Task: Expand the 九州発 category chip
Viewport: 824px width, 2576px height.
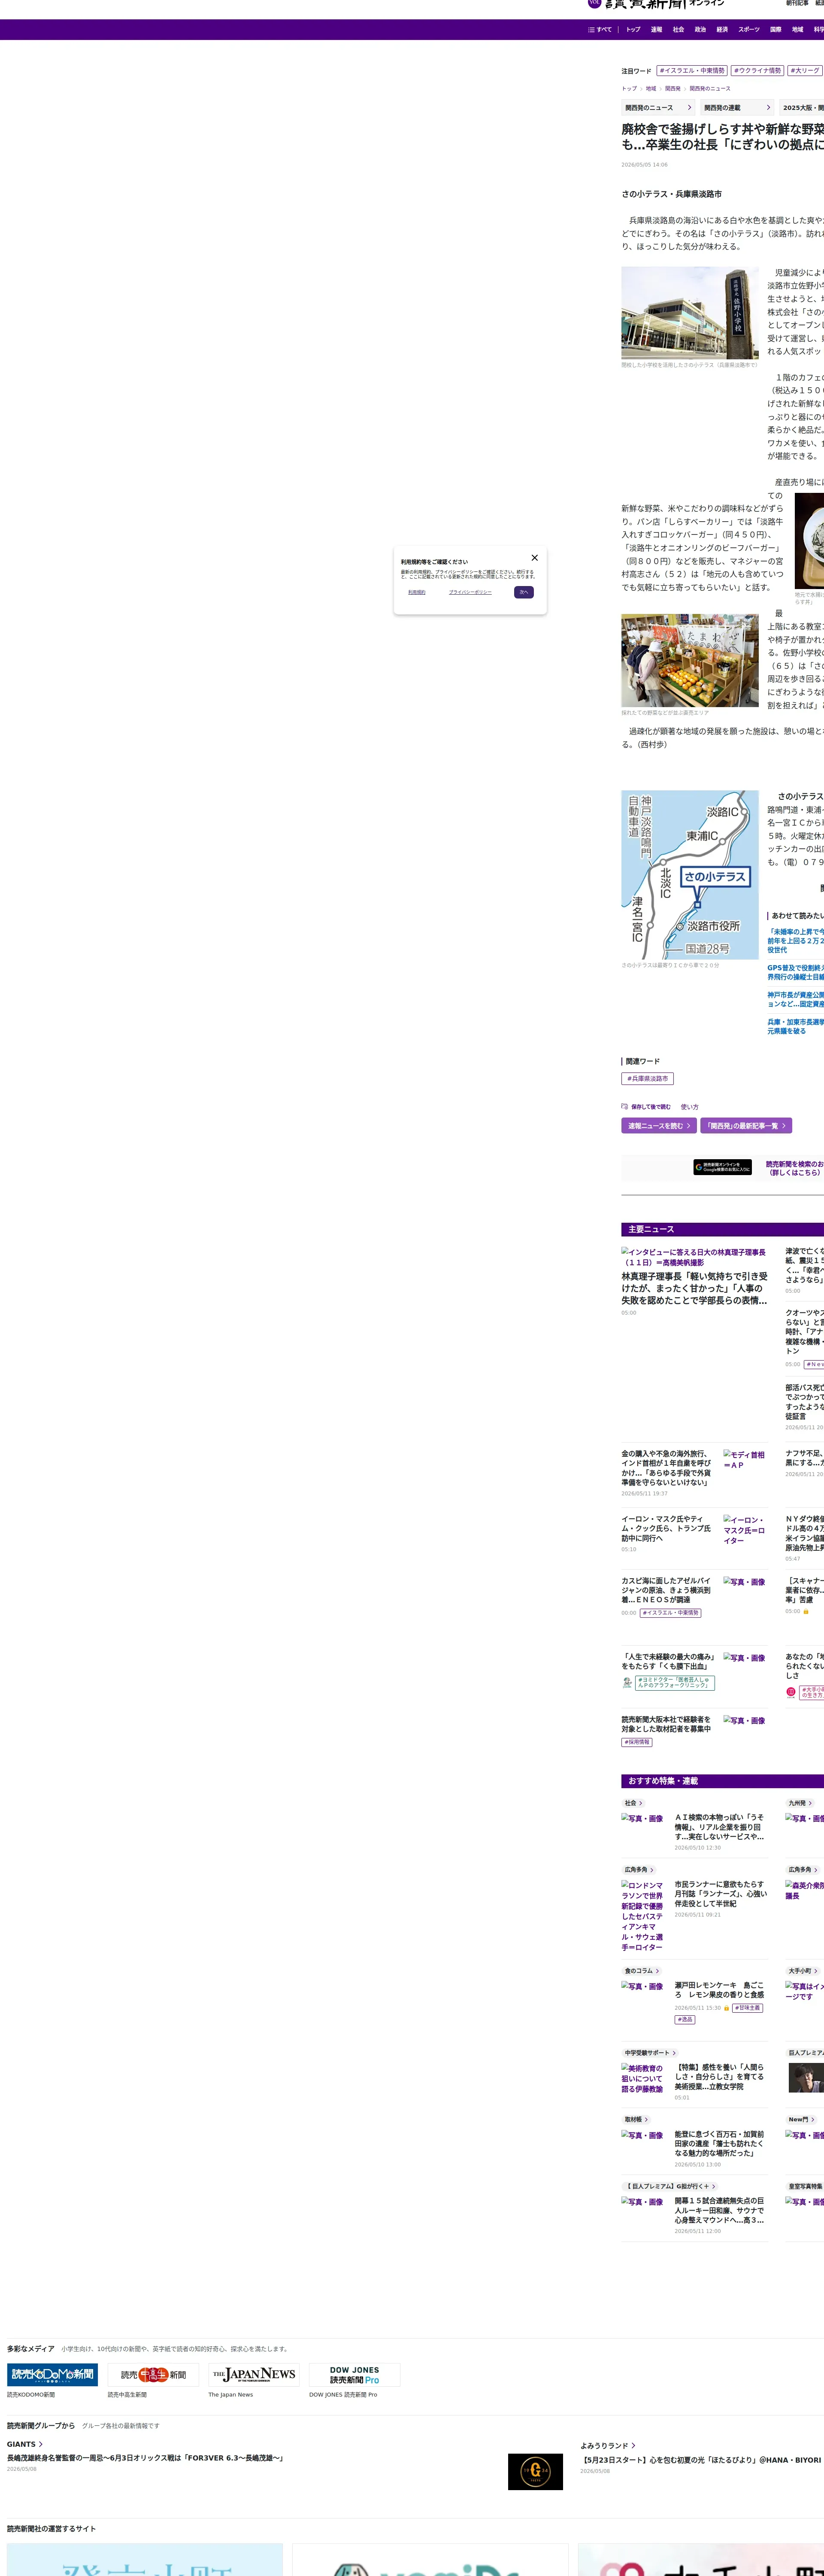Action: point(800,1803)
